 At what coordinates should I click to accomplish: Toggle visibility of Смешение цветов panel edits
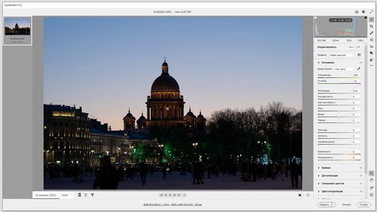coord(361,184)
